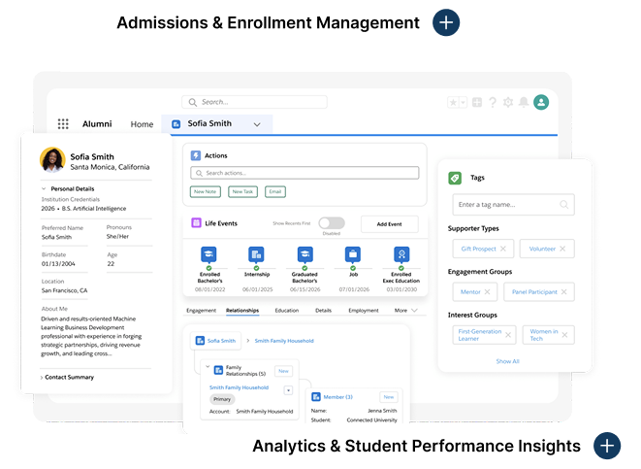Click the Family Relationships card icon
The image size is (641, 469).
point(219,370)
